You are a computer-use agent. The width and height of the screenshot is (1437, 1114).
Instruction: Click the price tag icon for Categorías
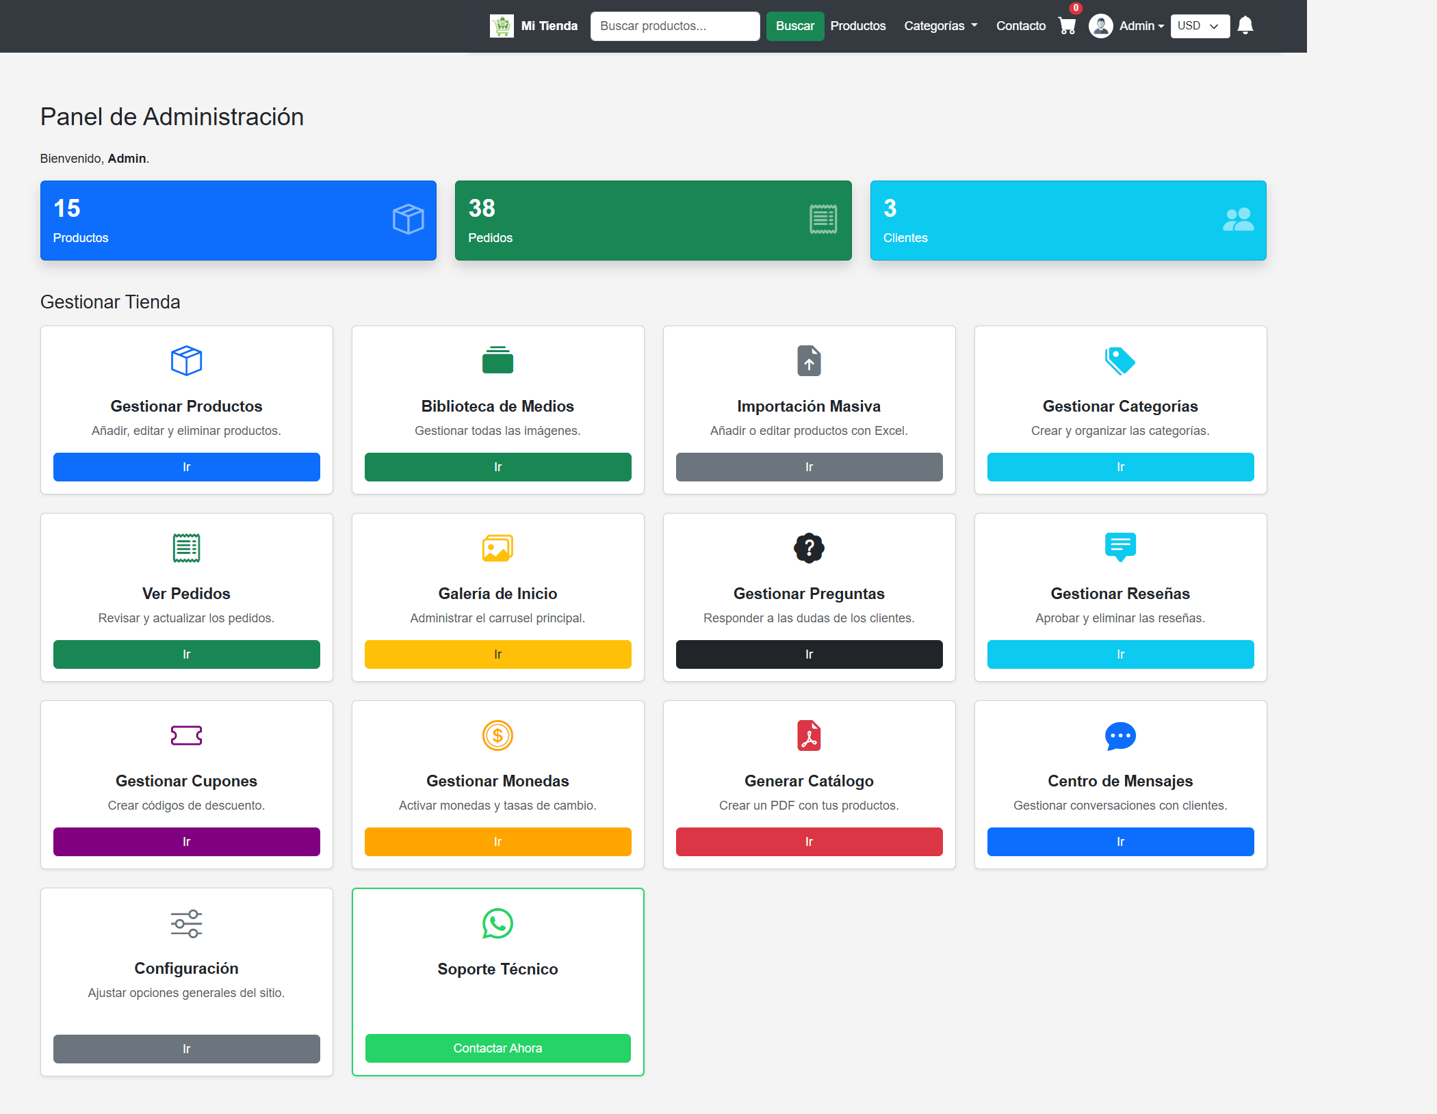coord(1120,361)
